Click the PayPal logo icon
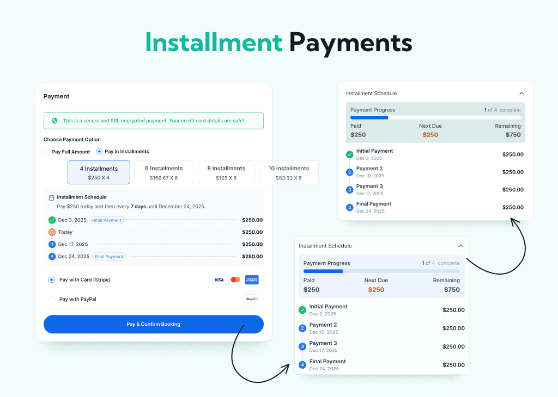558x397 pixels. 252,299
